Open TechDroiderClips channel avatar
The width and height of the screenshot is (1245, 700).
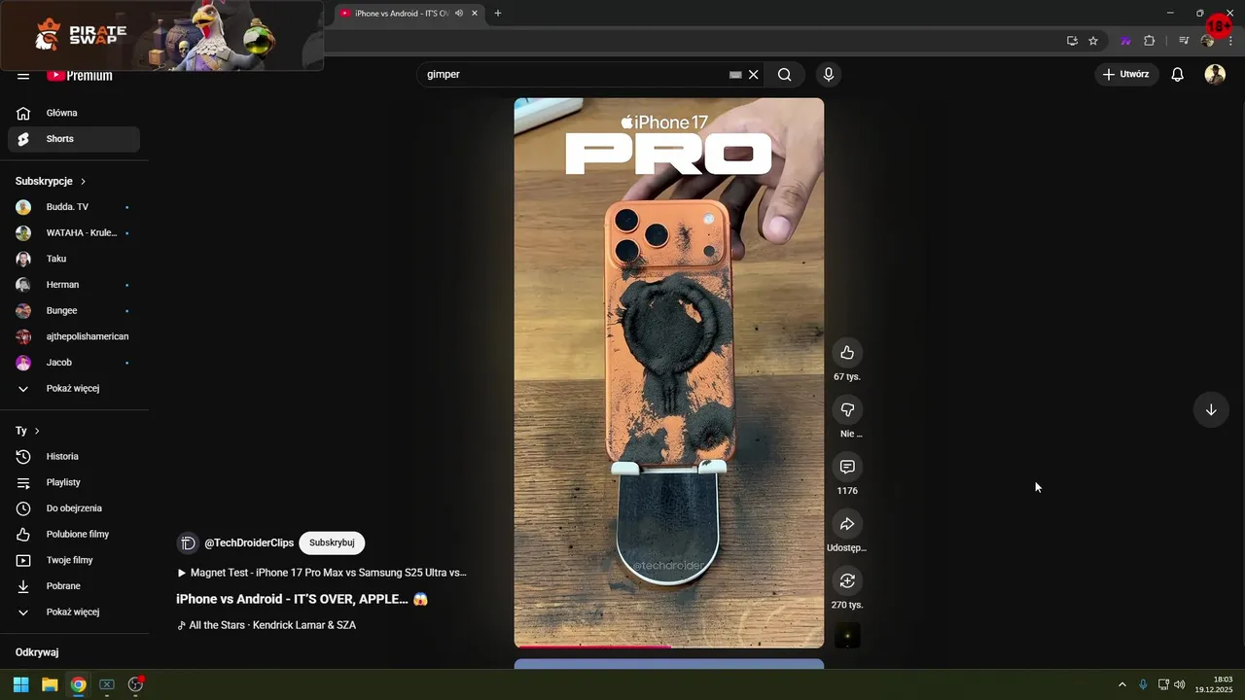pyautogui.click(x=188, y=543)
